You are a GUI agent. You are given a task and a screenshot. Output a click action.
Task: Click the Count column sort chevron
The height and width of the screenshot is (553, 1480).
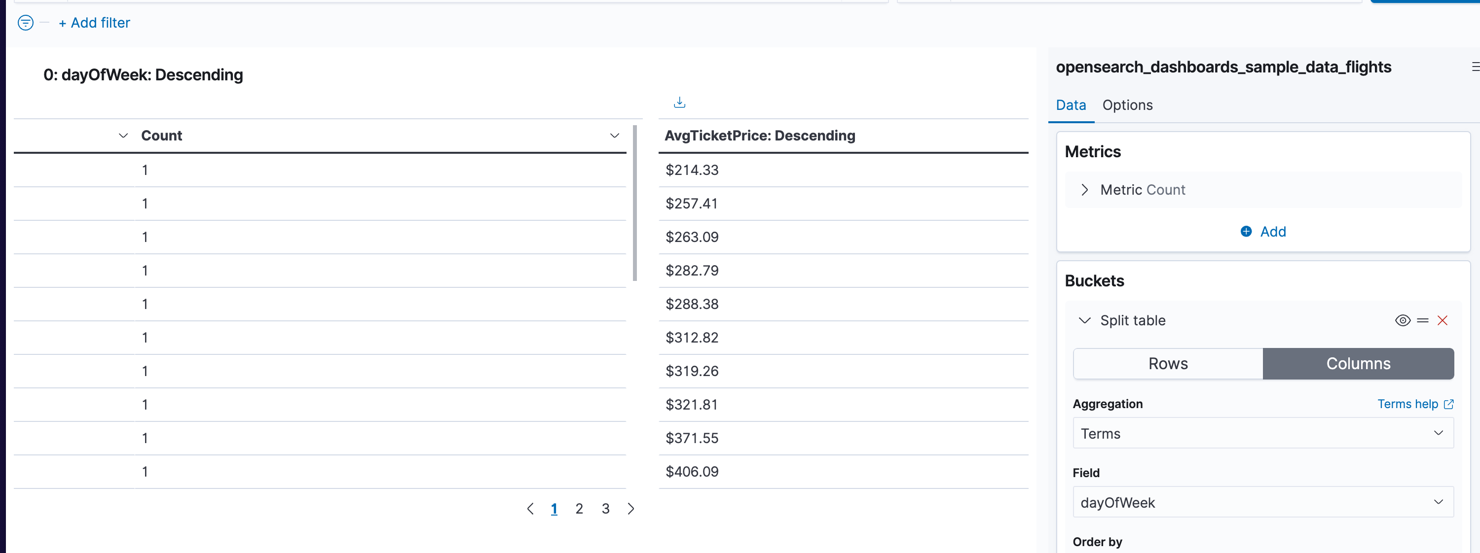[122, 136]
